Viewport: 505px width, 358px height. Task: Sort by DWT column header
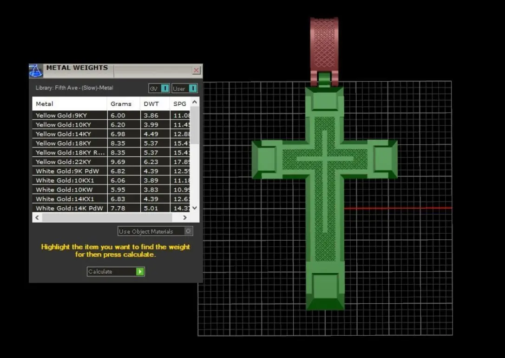point(155,104)
